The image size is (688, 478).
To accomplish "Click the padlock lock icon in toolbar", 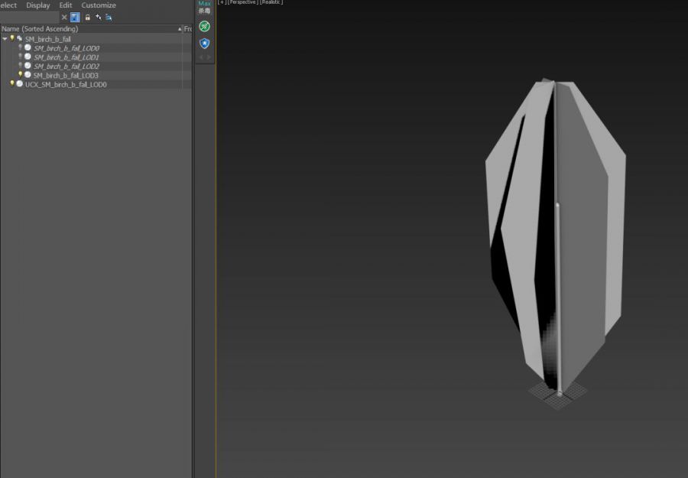I will [x=88, y=17].
